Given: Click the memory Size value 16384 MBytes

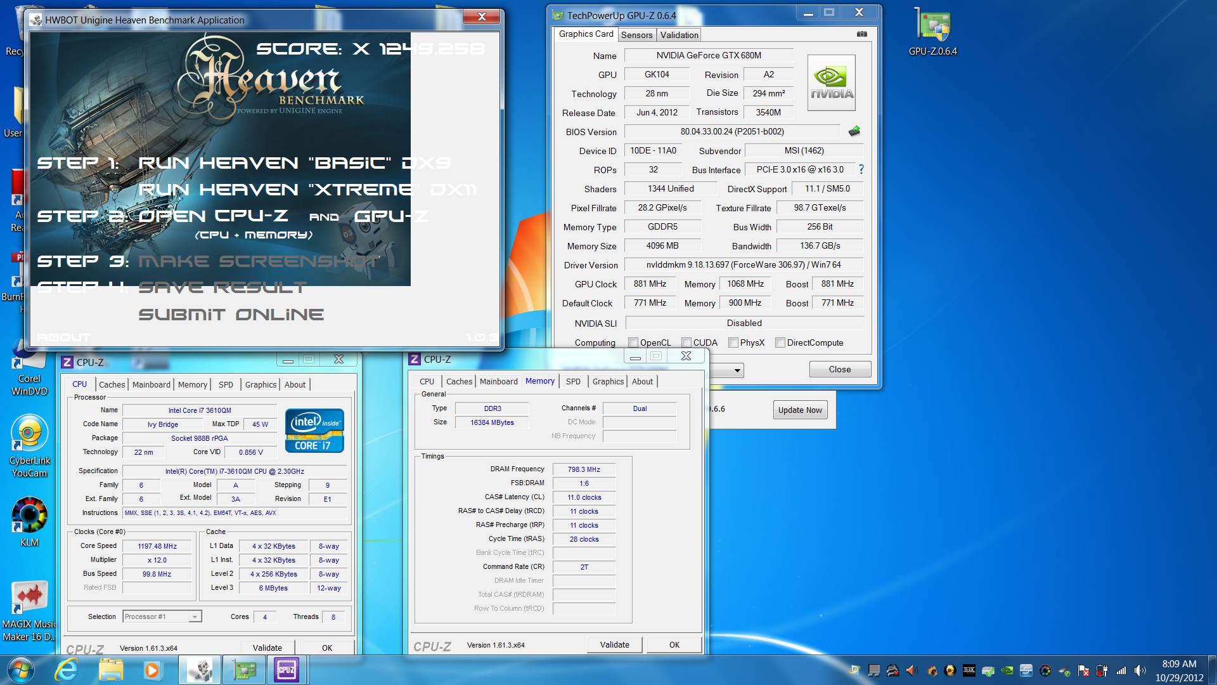Looking at the screenshot, I should (x=492, y=422).
